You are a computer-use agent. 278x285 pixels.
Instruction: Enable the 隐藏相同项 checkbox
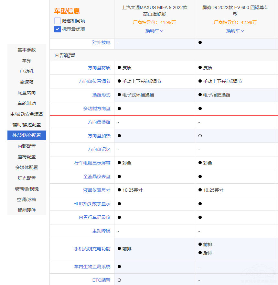pyautogui.click(x=58, y=21)
